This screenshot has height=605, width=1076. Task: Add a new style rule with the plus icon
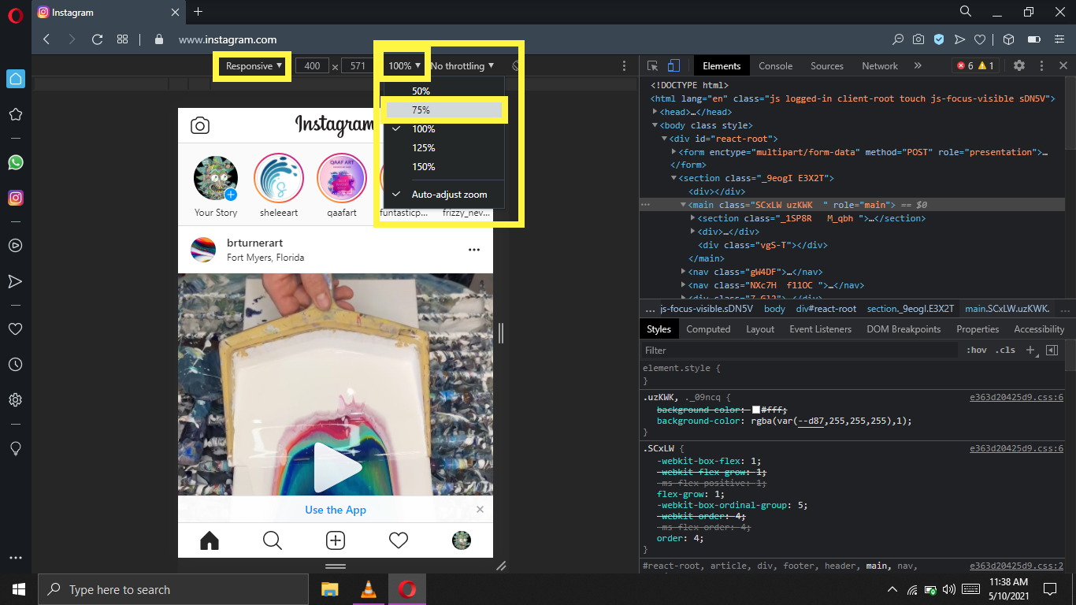click(1030, 350)
